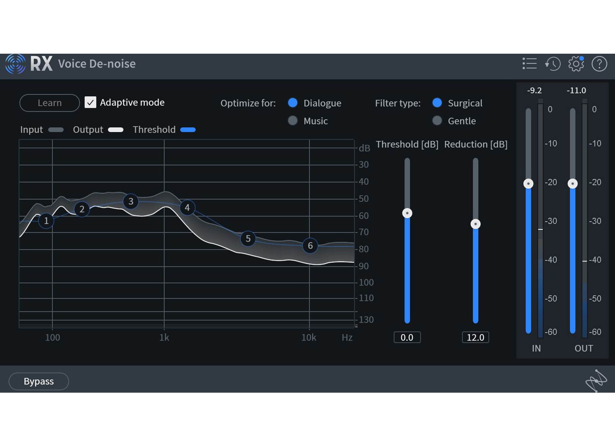Click the IN meter label
615x447 pixels.
point(536,349)
